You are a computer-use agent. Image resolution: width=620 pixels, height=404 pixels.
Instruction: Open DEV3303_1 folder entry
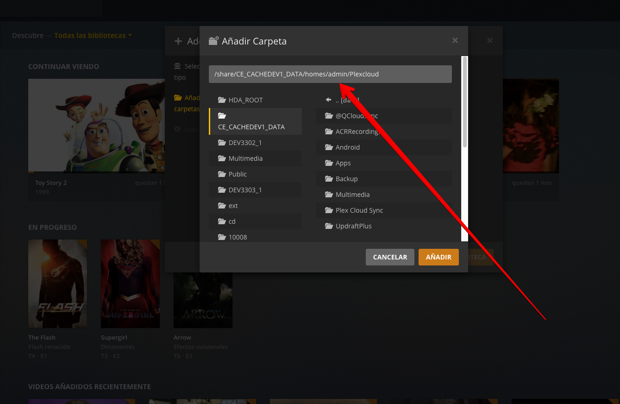255,190
